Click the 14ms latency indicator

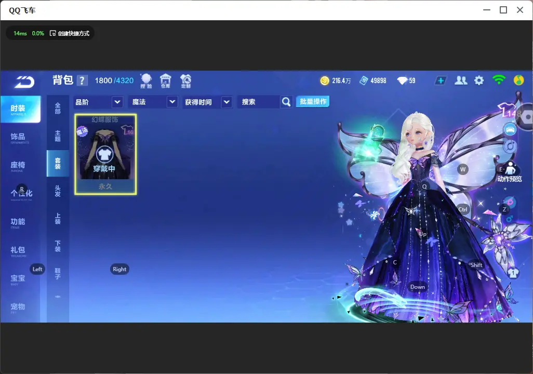click(20, 33)
